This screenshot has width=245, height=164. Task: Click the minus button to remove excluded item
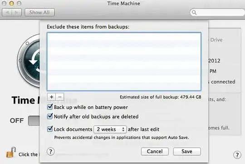[60, 97]
